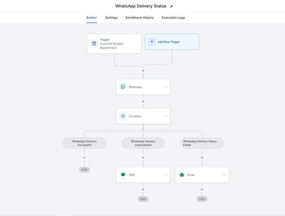The height and width of the screenshot is (216, 285).
Task: Click END marker below Email node
Action: 202,199
